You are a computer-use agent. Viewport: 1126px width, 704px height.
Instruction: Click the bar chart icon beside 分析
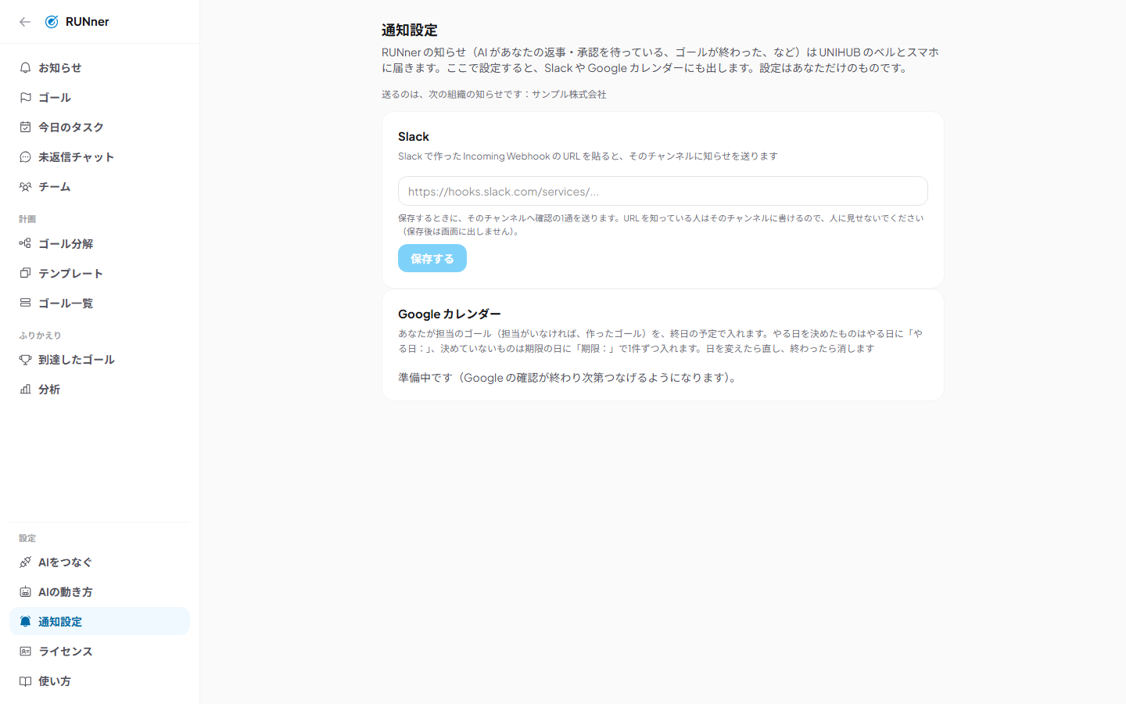click(25, 390)
